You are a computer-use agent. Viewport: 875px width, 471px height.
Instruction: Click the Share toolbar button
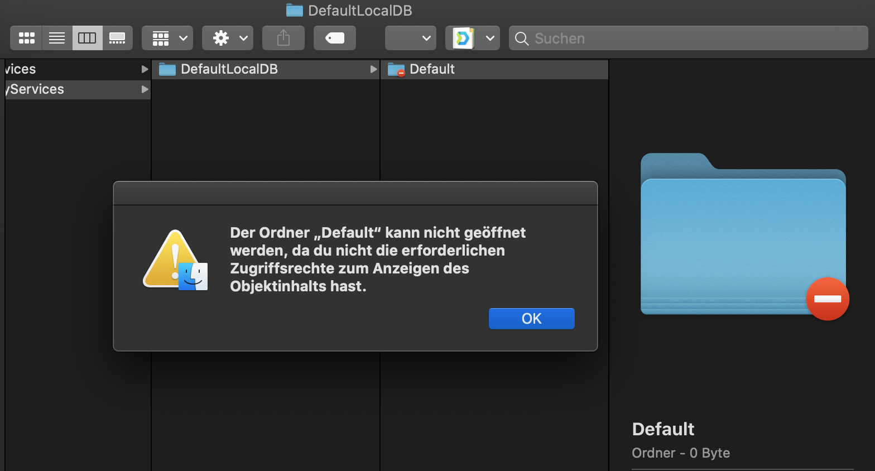pos(283,38)
